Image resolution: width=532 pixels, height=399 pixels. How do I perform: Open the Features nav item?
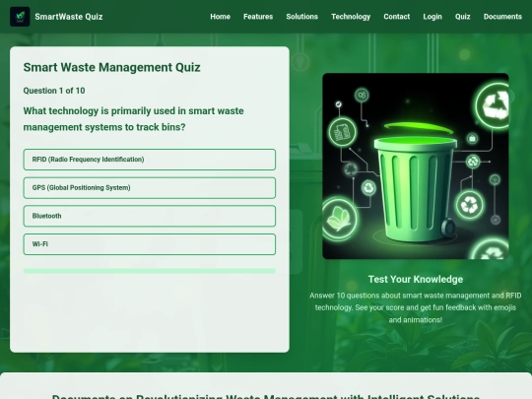(x=258, y=17)
